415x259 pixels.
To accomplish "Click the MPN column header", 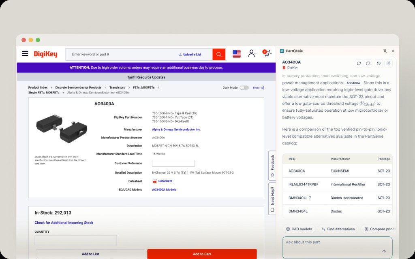I will [x=292, y=159].
